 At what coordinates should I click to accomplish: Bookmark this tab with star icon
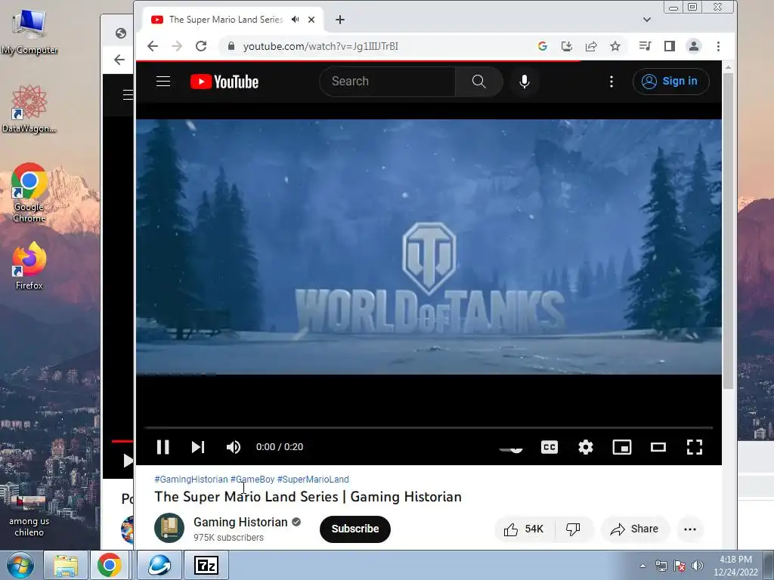615,46
